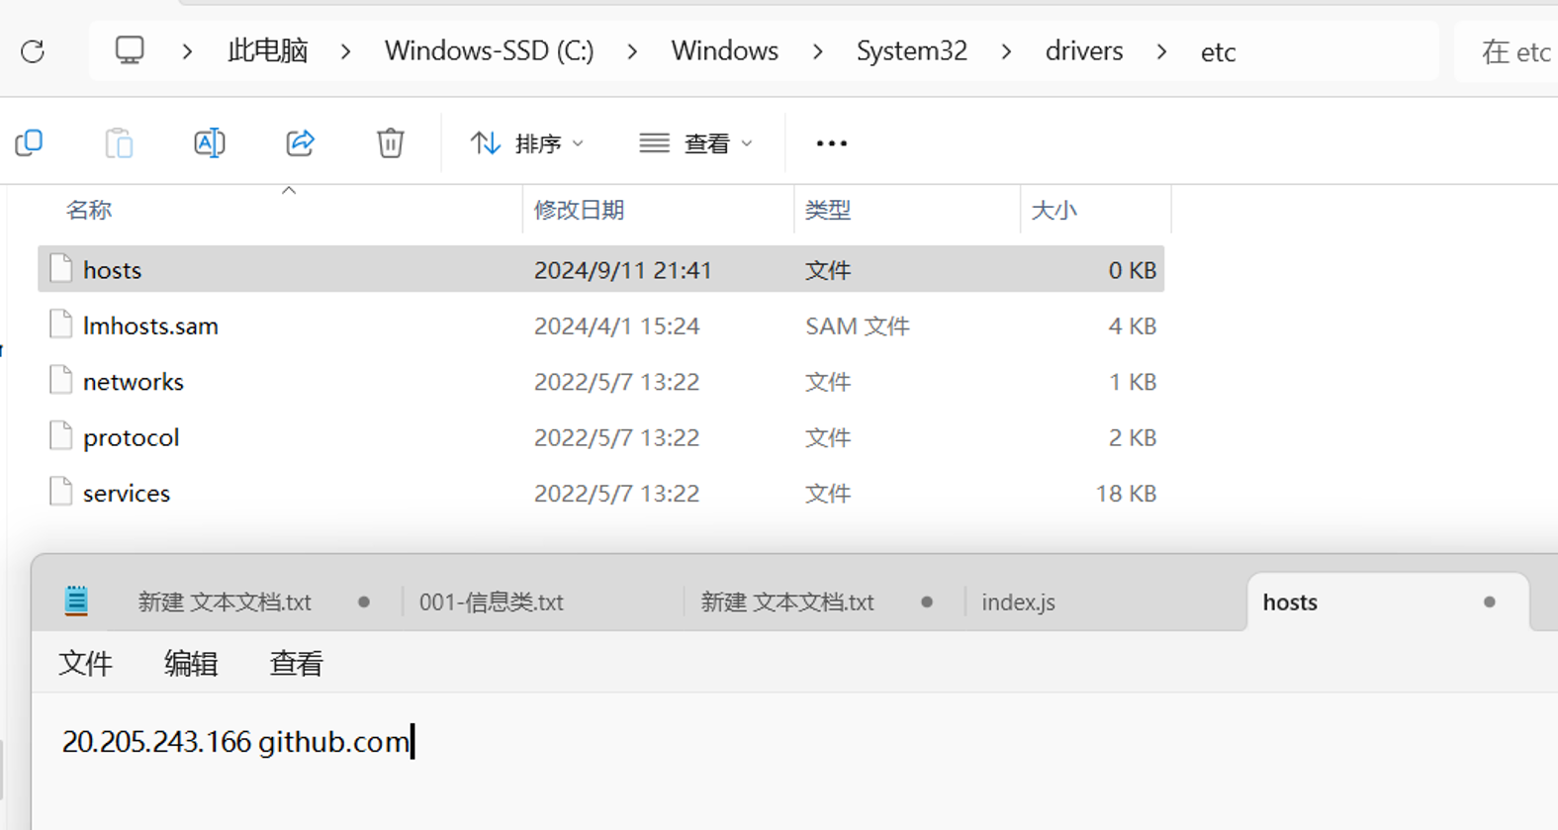Image resolution: width=1558 pixels, height=830 pixels.
Task: Click the search box labeled 在 etc
Action: coord(1513,51)
